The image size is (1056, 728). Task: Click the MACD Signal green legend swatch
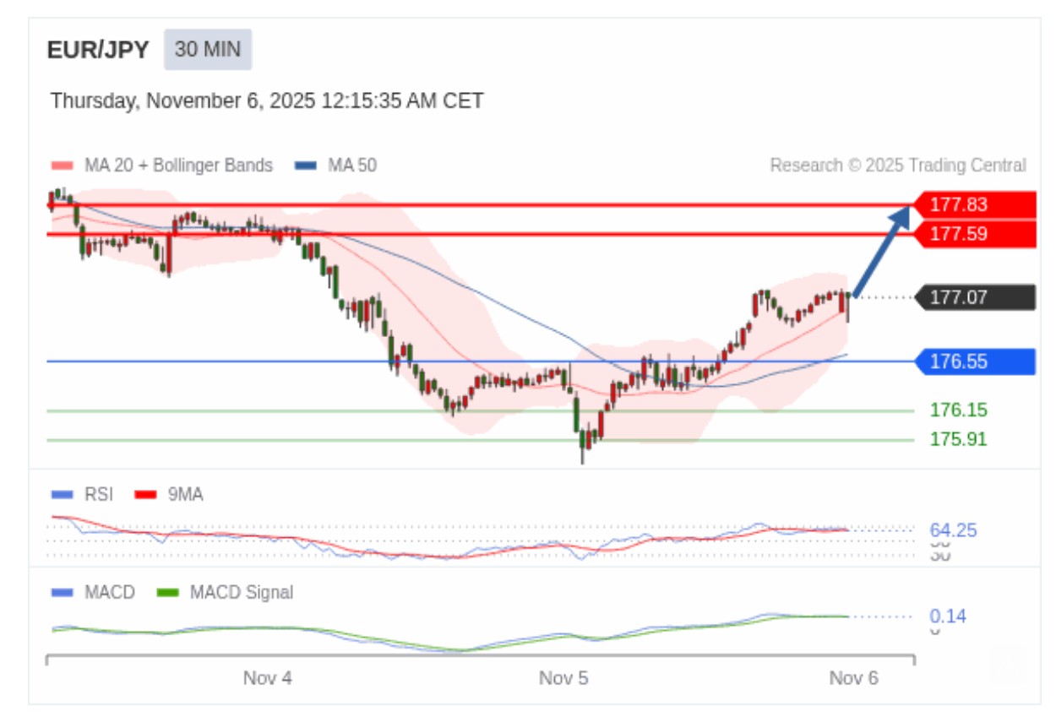point(169,593)
